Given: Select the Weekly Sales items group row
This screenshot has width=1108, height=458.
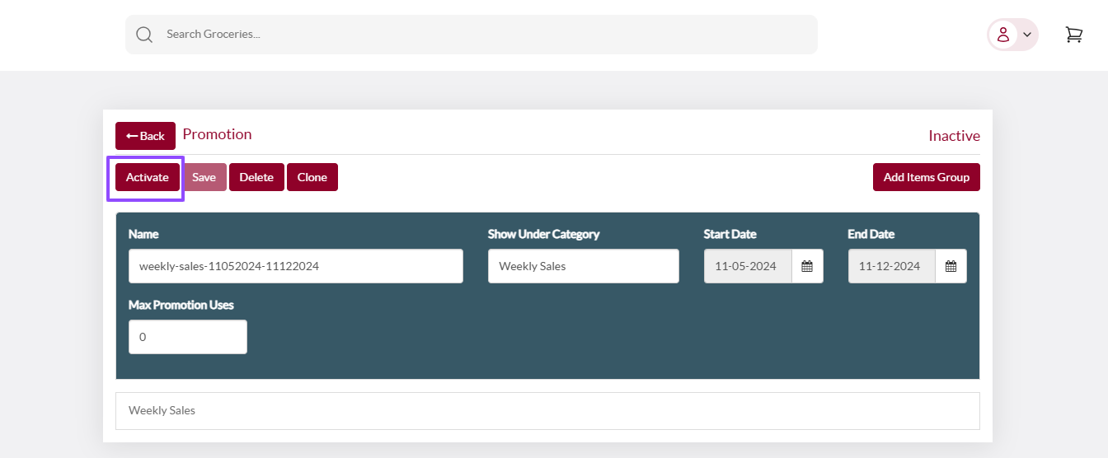Looking at the screenshot, I should [547, 410].
